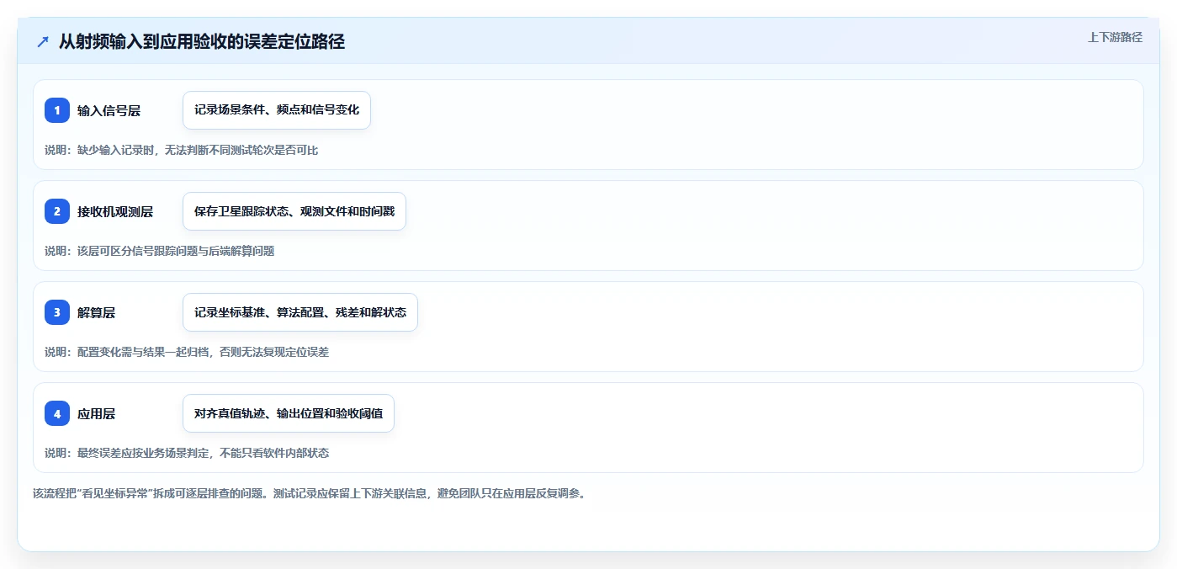Click the note starting 说明:缺少输入记录时

pos(182,150)
